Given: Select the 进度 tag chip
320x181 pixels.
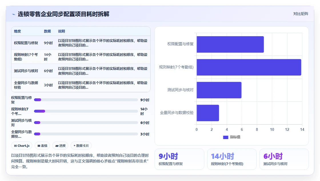Looking at the screenshot, I should 60,146.
